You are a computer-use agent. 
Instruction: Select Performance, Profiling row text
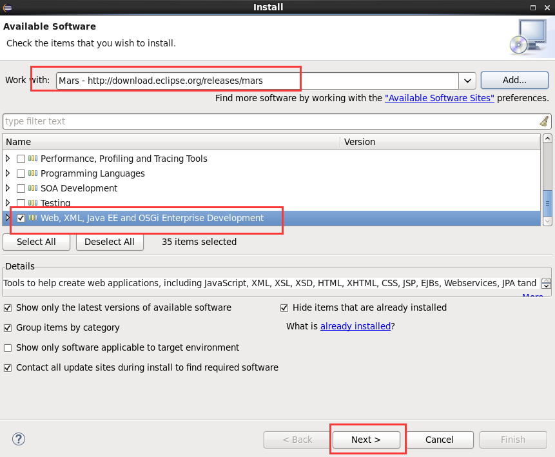click(x=124, y=159)
